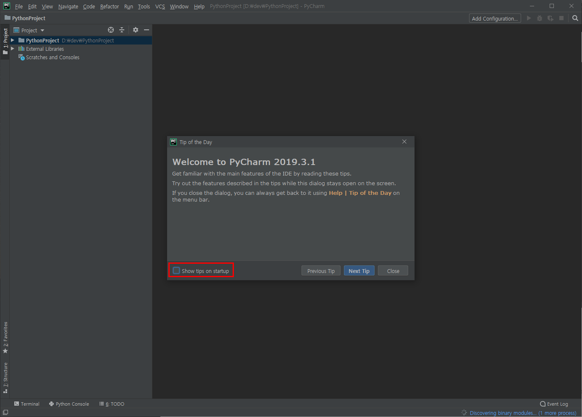Screen dimensions: 582x417
Task: Click the Stop square icon in toolbar
Action: tap(561, 18)
